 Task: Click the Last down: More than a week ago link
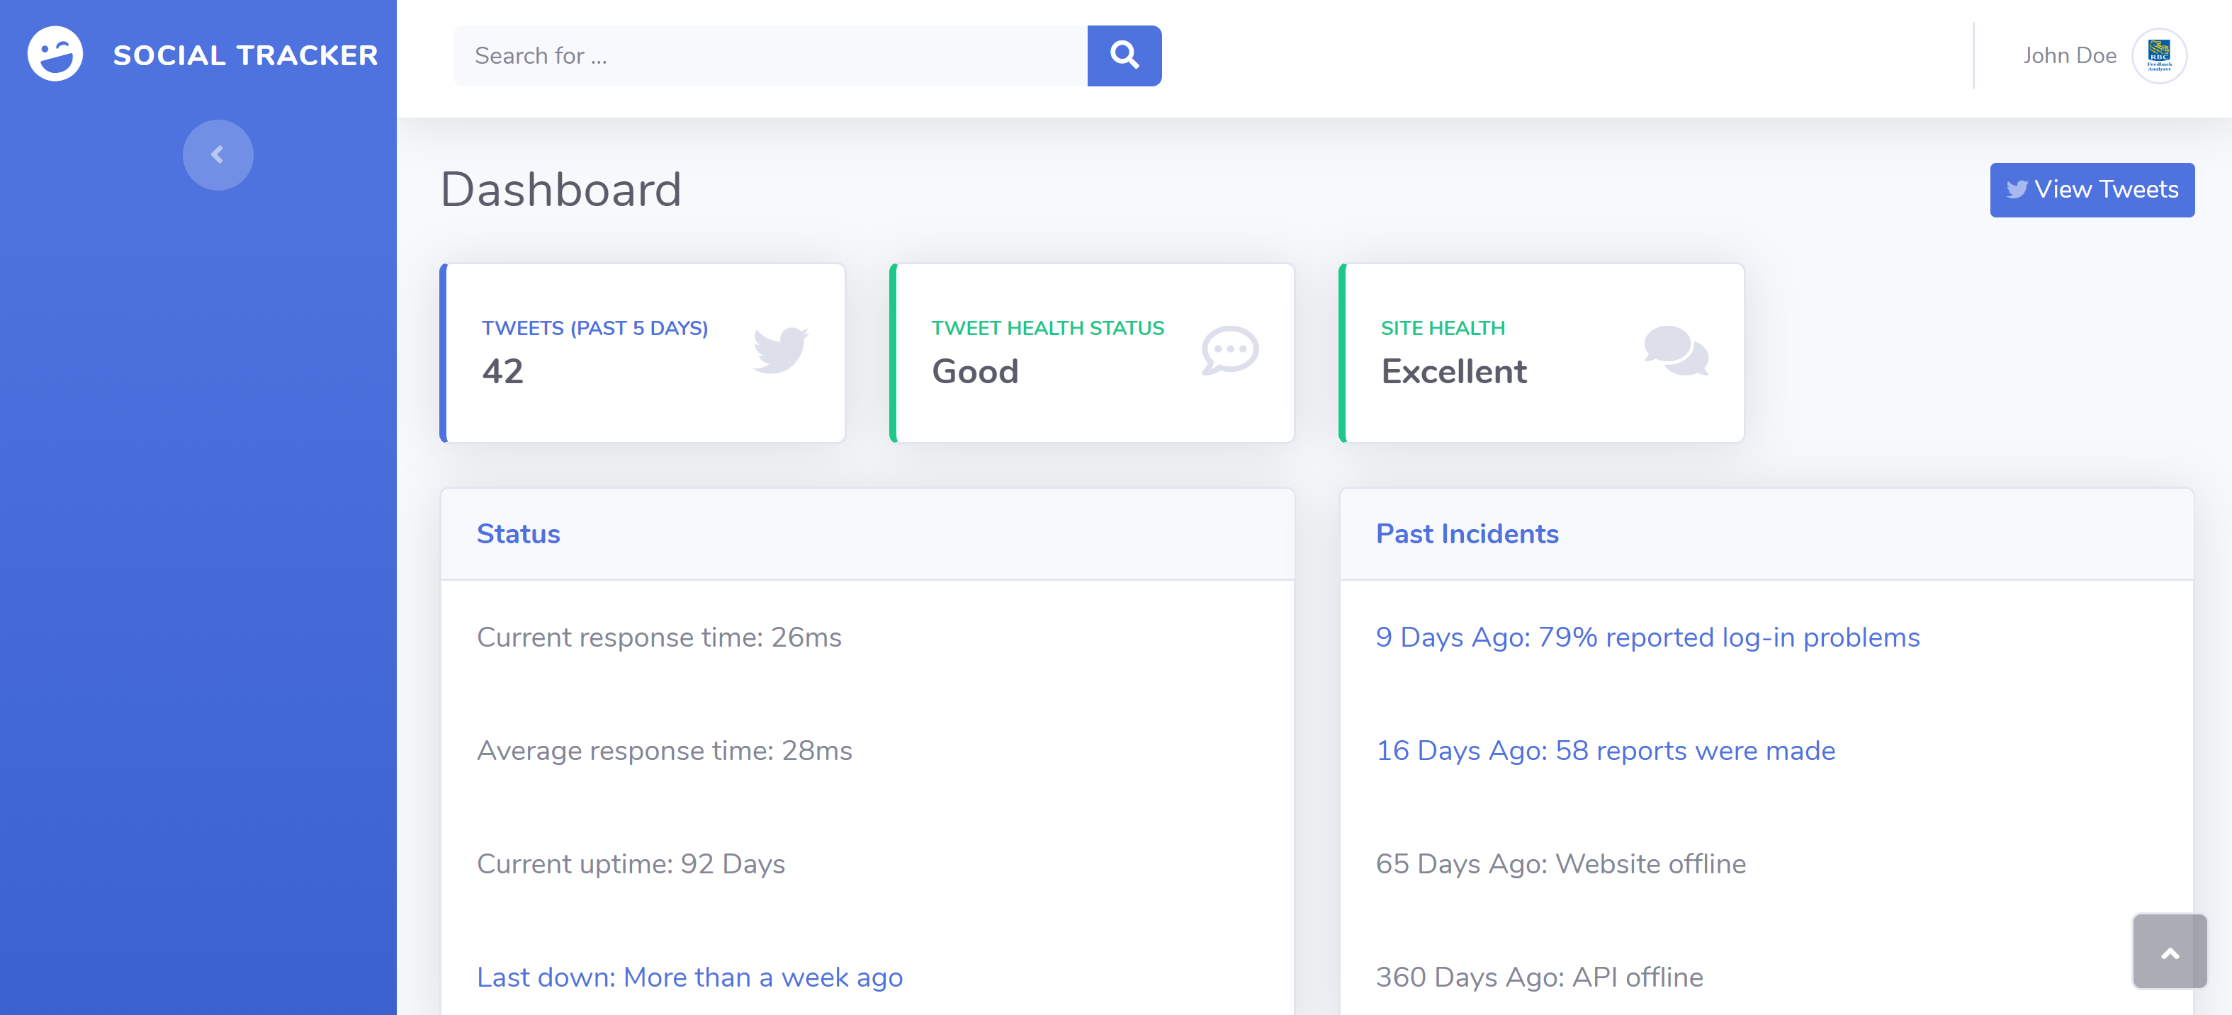[x=689, y=977]
